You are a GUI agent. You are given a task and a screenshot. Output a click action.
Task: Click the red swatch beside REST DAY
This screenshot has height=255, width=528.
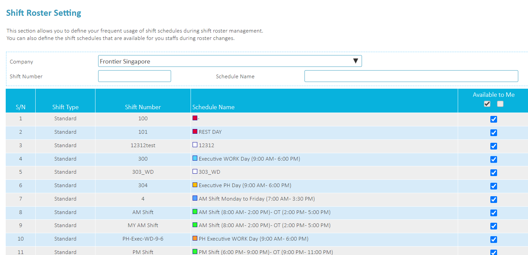(195, 131)
